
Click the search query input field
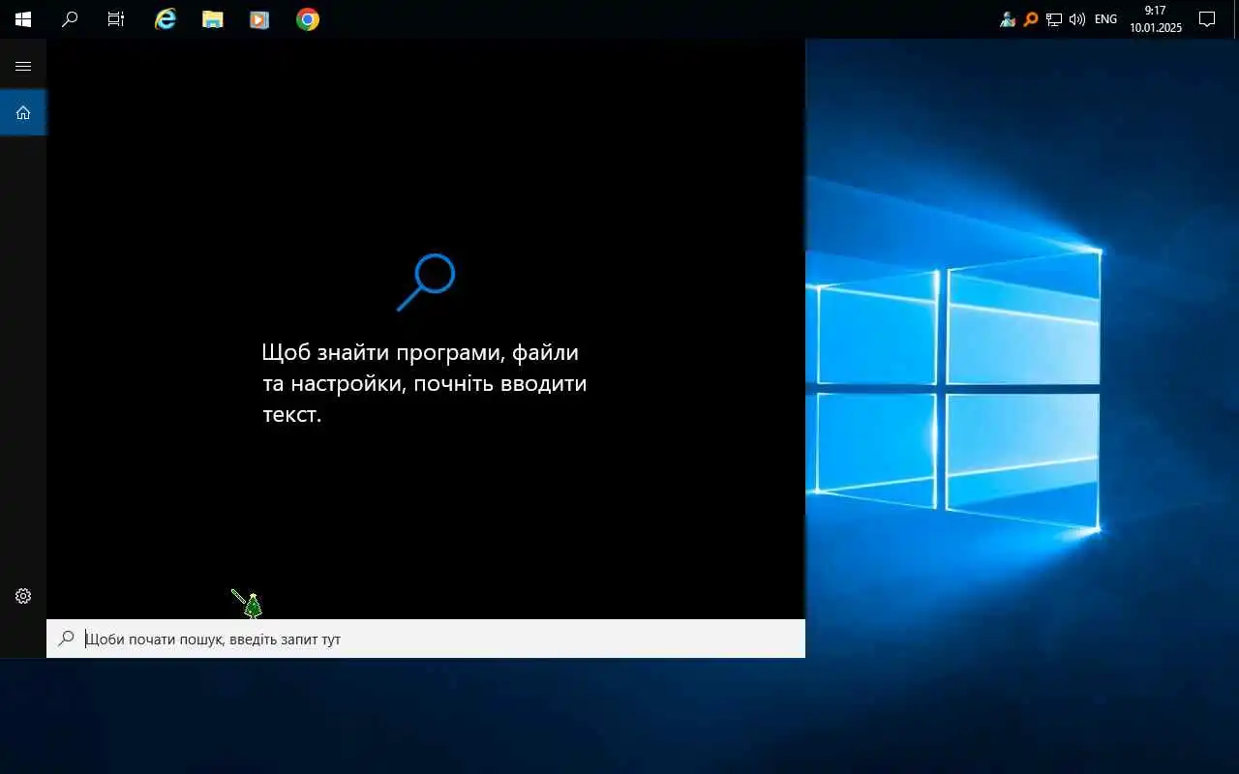[x=426, y=639]
